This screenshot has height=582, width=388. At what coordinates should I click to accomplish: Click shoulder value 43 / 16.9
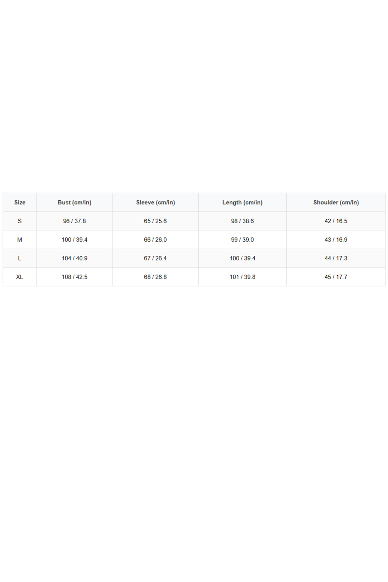pos(336,240)
